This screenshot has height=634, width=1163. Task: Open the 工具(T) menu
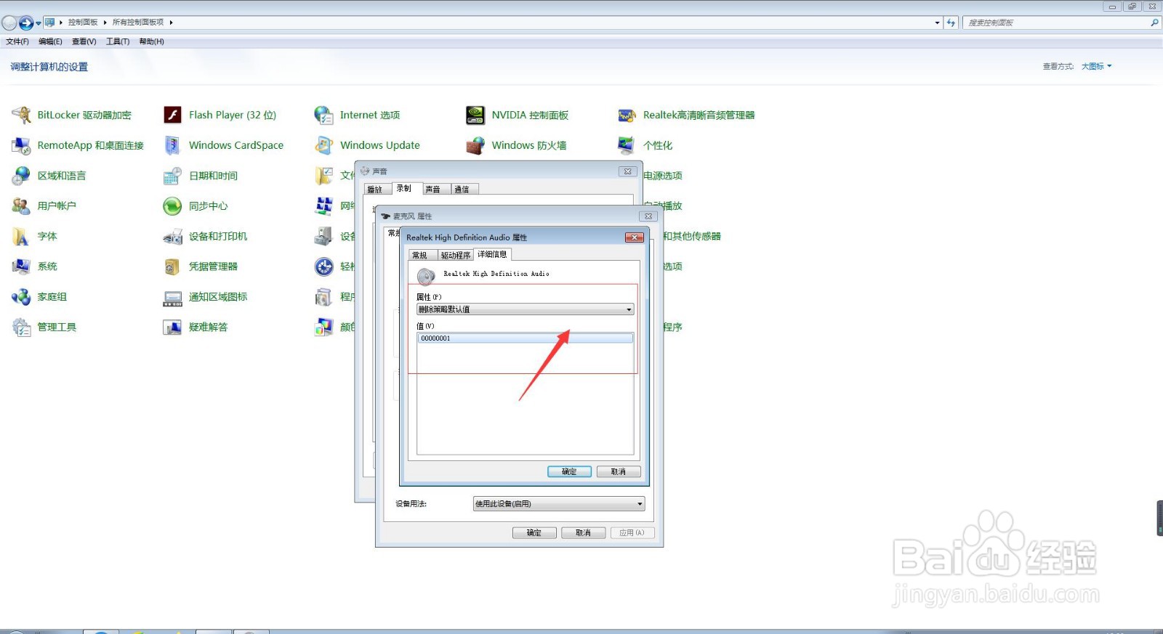118,41
